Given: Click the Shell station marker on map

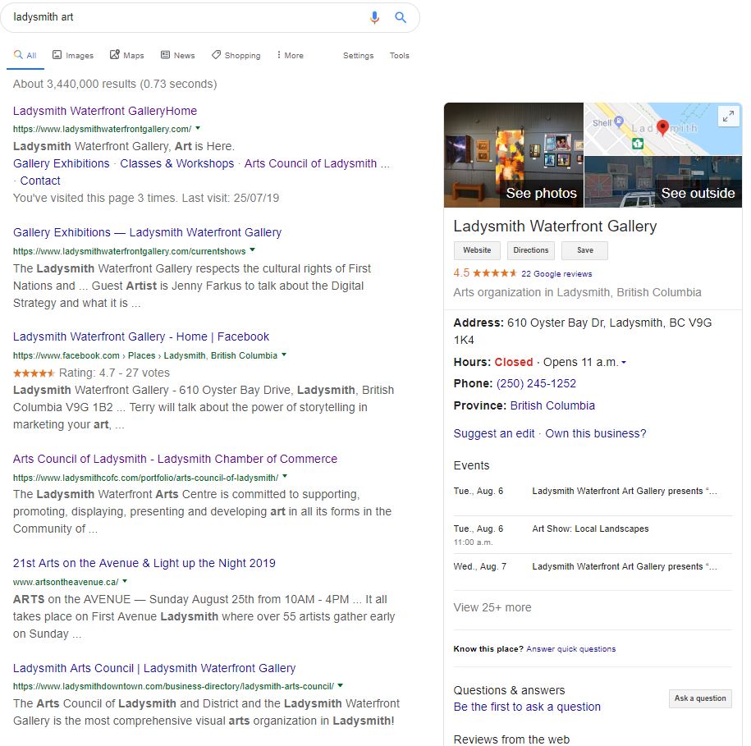Looking at the screenshot, I should click(619, 121).
